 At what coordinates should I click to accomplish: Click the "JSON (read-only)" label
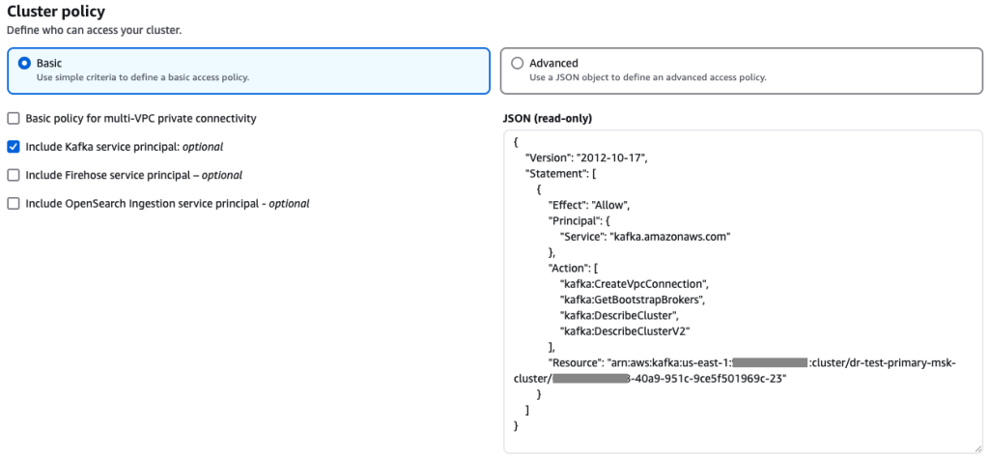coord(548,118)
